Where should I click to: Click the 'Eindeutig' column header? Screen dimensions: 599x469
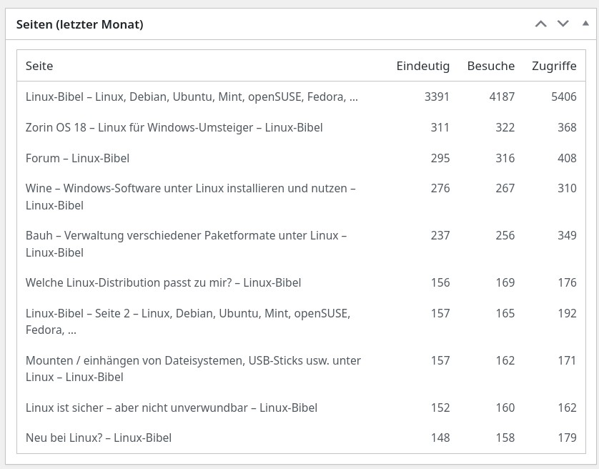coord(422,66)
